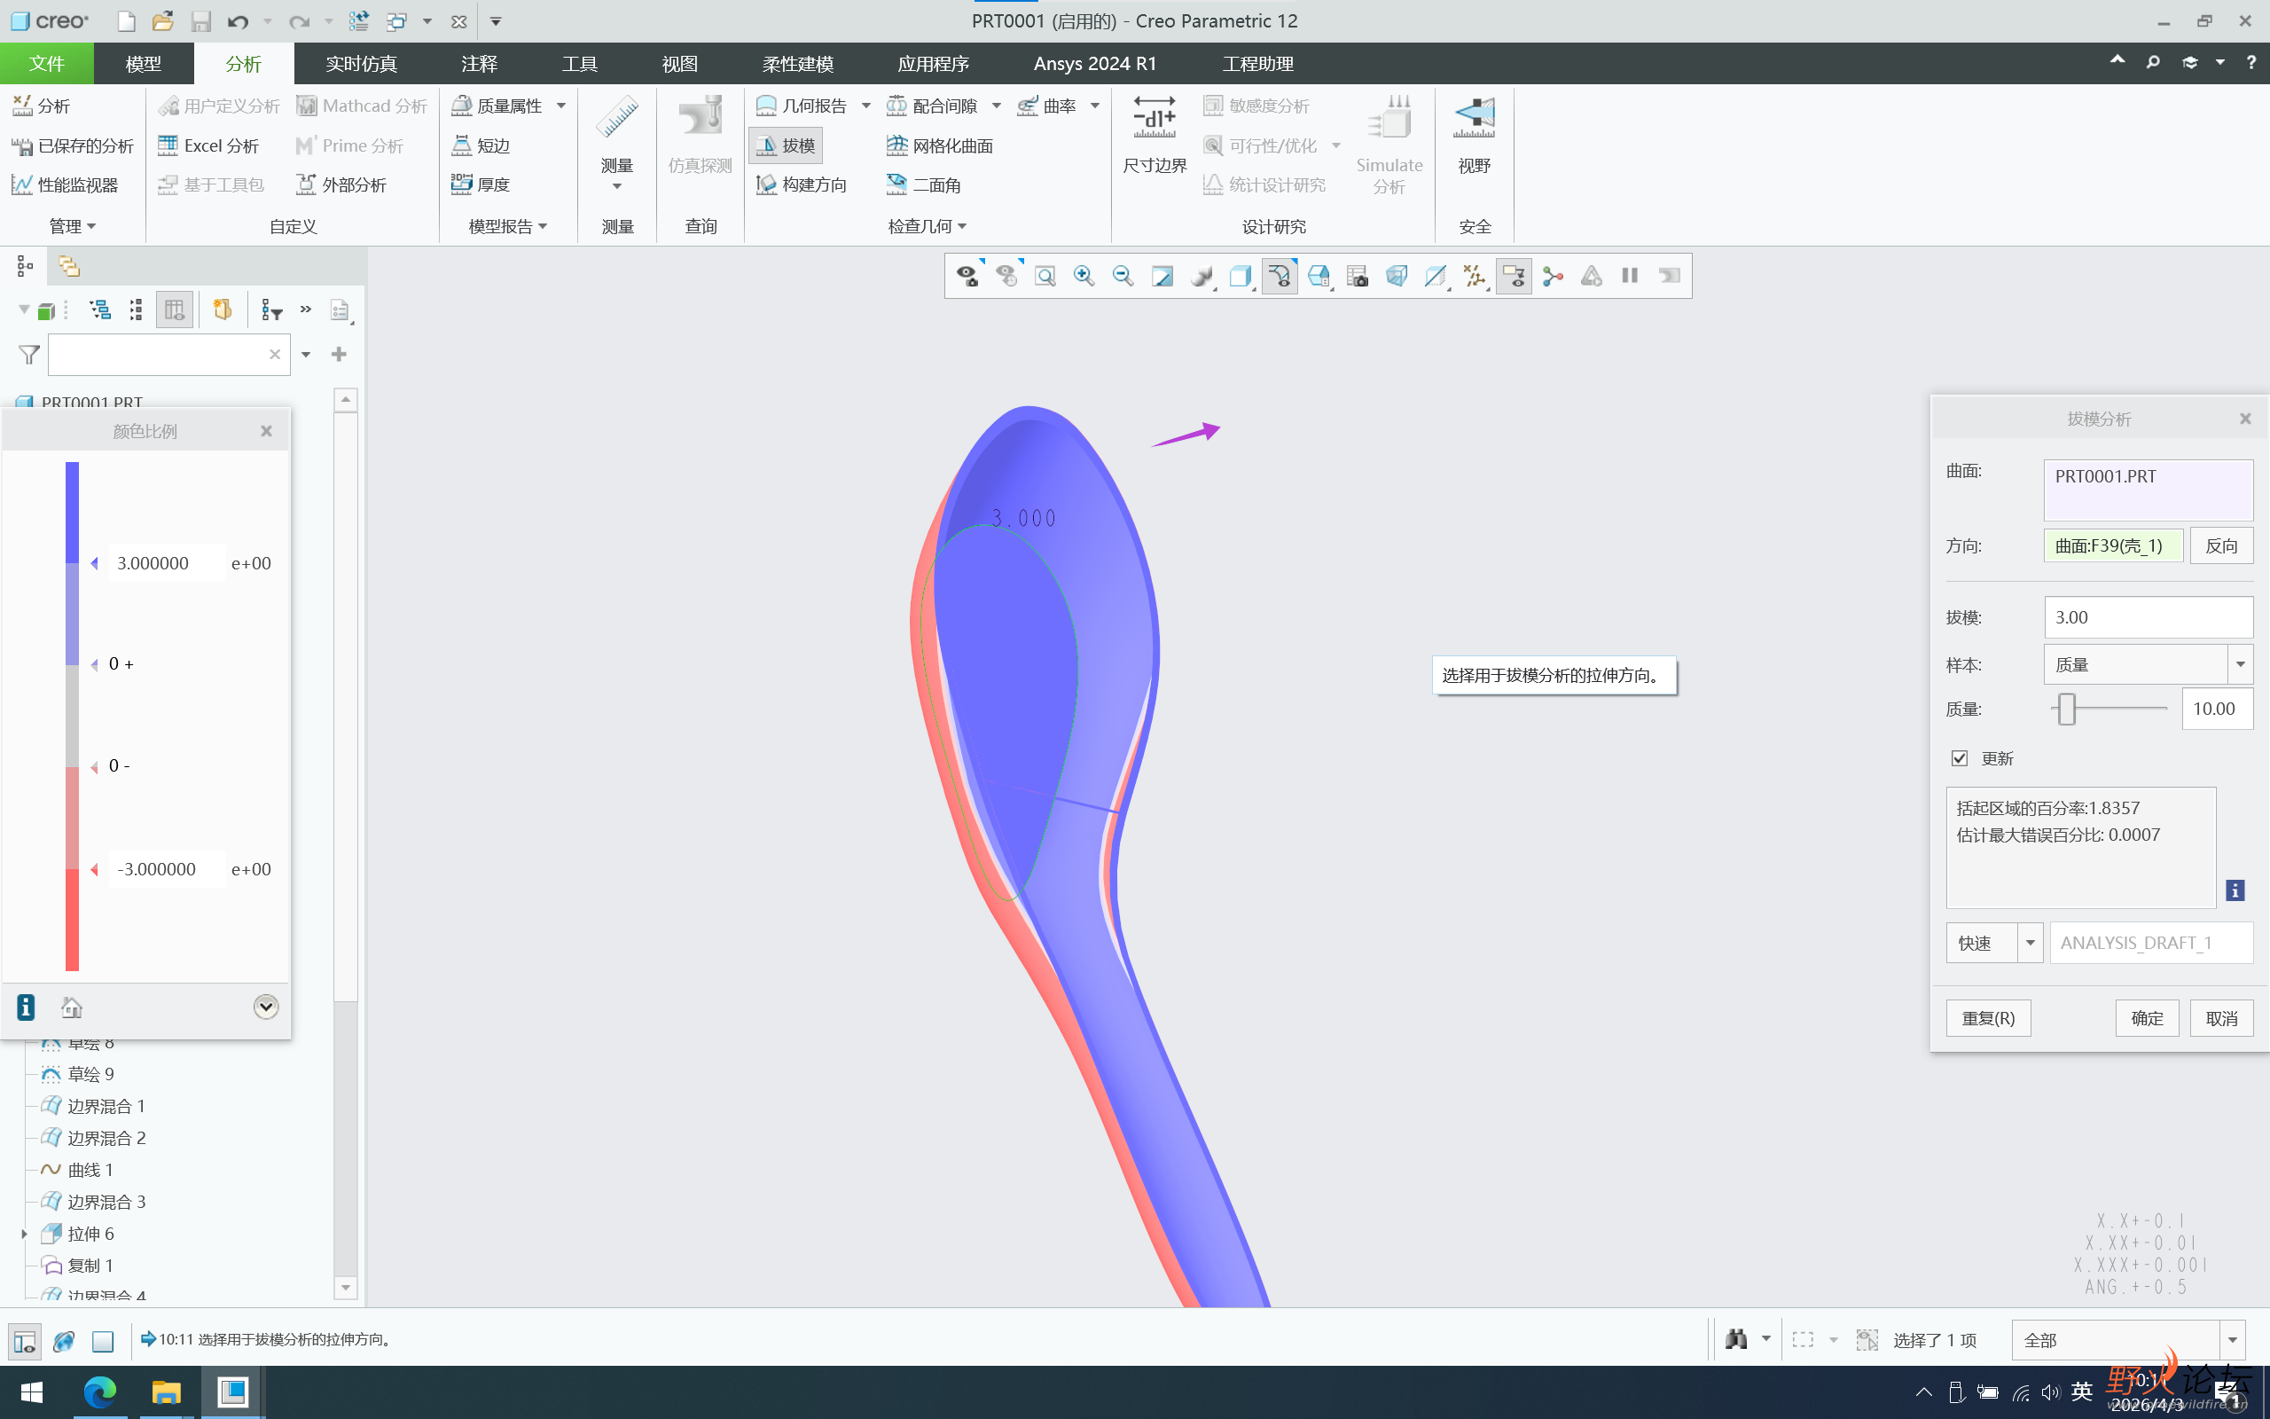Open 已保存的分析 saved analyses
2270x1419 pixels.
[x=72, y=145]
